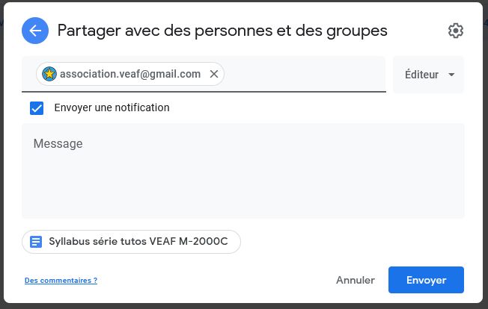Screen dimensions: 488x309
Task: Click the dropdown arrow beside Éditeur
Action: pos(451,75)
